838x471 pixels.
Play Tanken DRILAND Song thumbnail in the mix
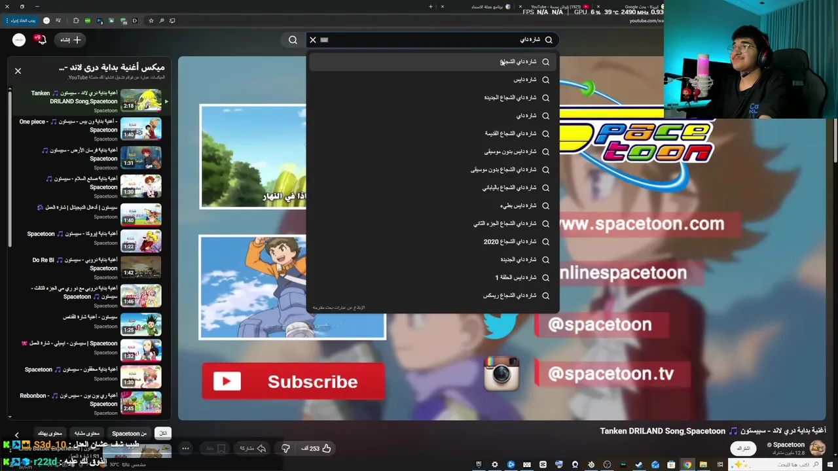coord(141,101)
